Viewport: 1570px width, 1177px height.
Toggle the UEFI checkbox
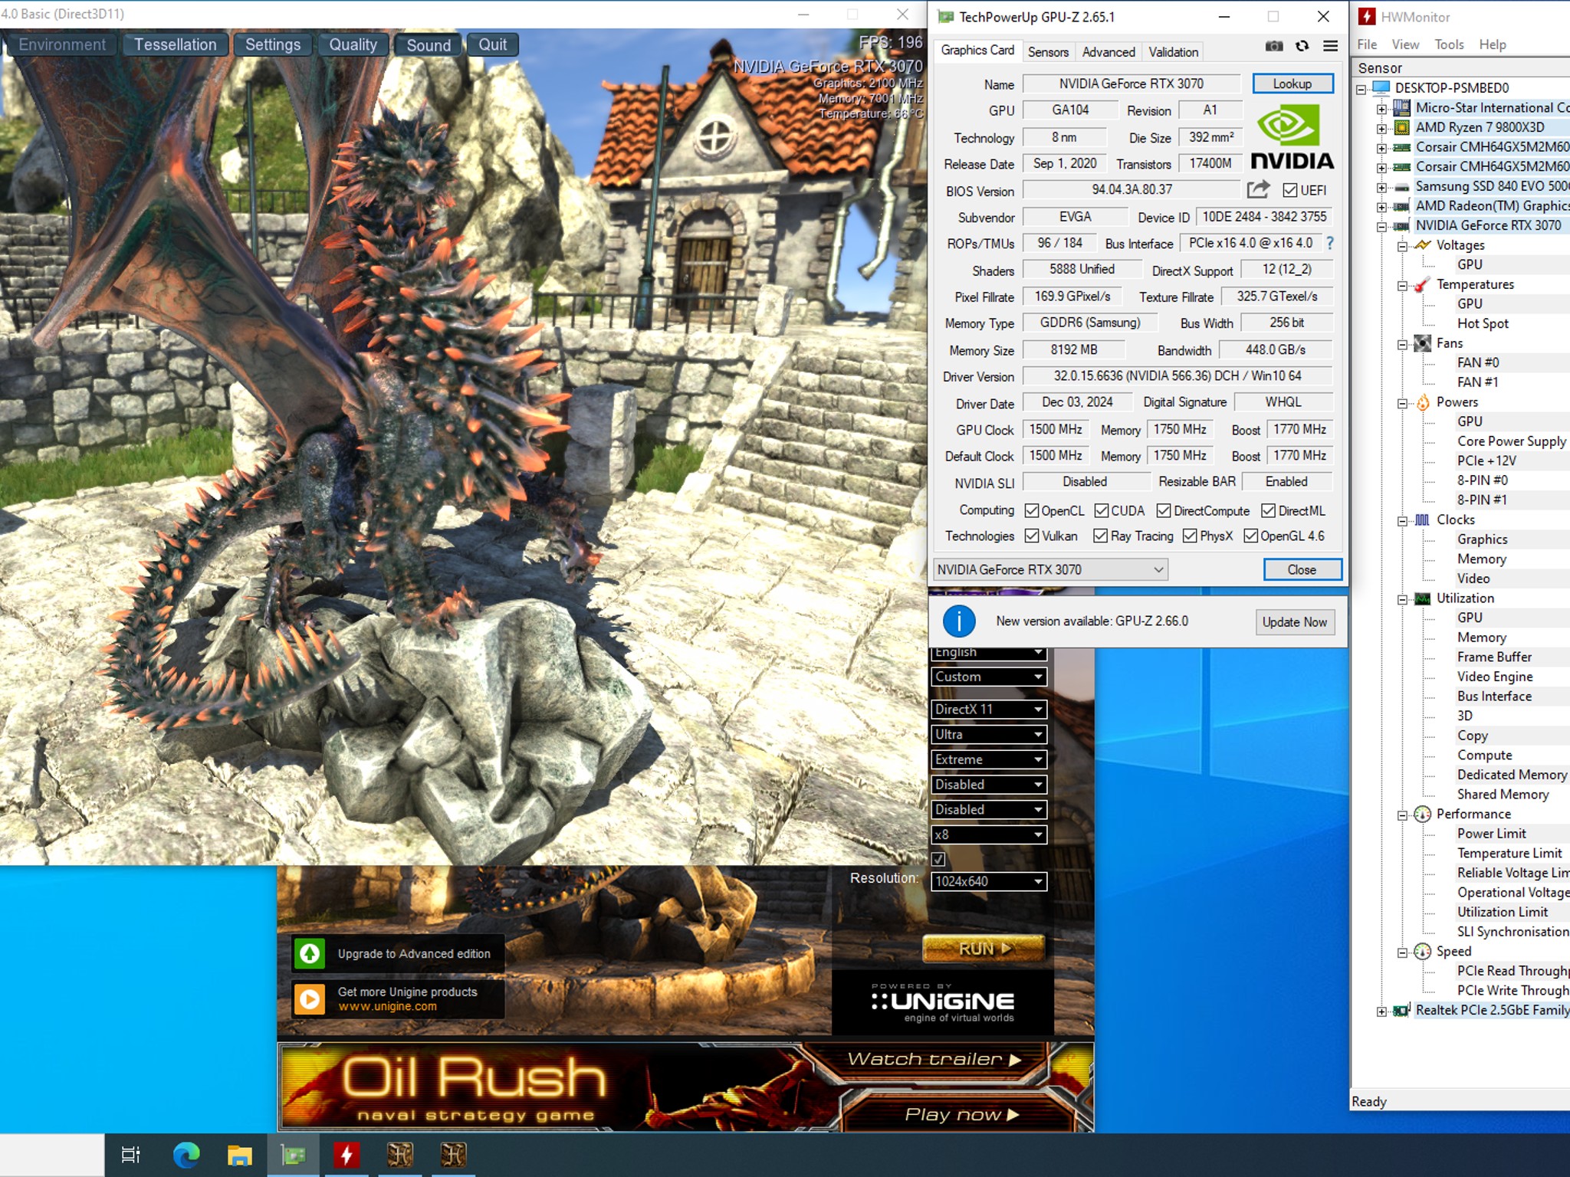pyautogui.click(x=1290, y=190)
